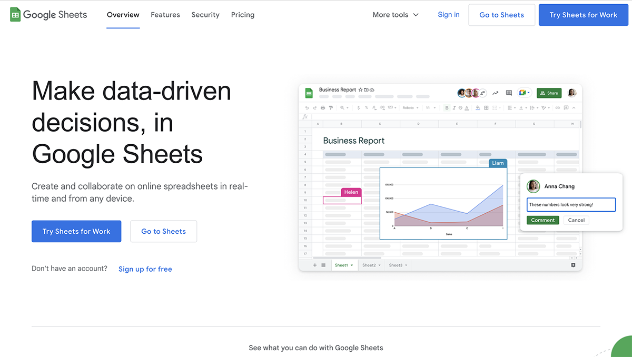Click the add sheet plus icon
632x357 pixels.
pyautogui.click(x=315, y=265)
